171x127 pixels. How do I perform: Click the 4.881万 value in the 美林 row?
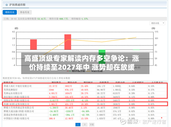click(53, 93)
